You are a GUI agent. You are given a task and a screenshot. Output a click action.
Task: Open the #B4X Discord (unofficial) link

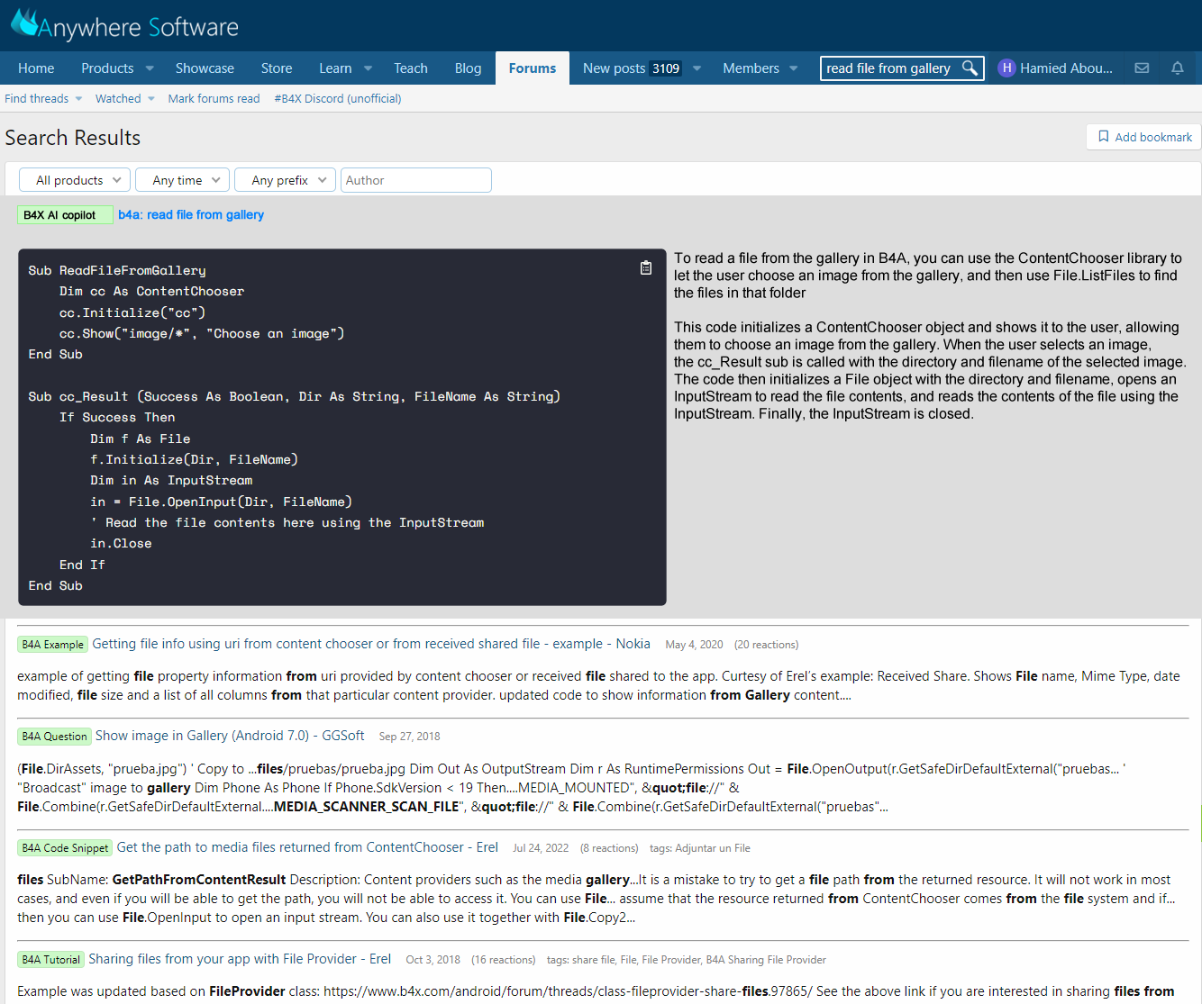[338, 99]
